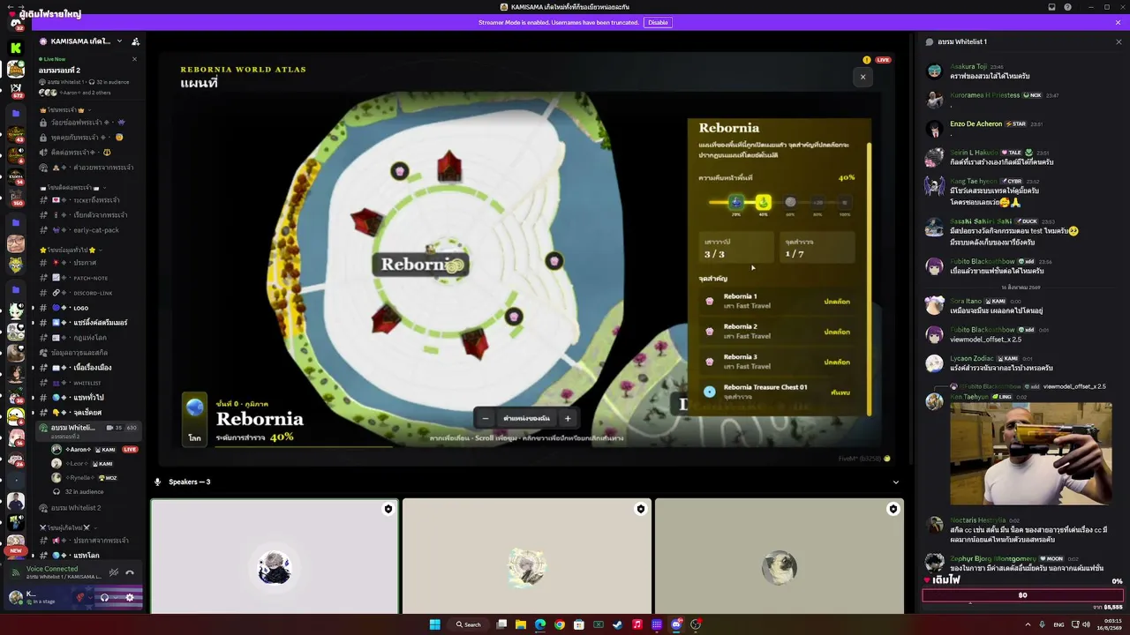1130x635 pixels.
Task: Open the Kick server icon in the sidebar
Action: pyautogui.click(x=16, y=48)
